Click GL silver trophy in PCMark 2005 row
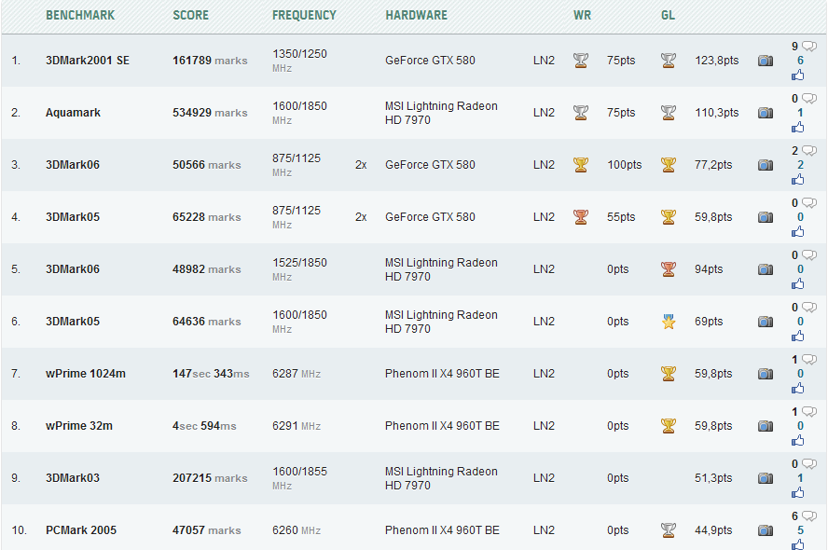828x550 pixels. click(x=669, y=530)
